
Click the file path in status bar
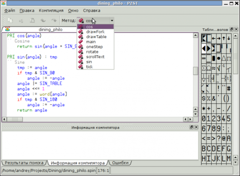[x=49, y=170]
